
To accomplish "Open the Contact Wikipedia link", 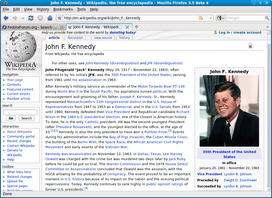I will tap(21, 146).
